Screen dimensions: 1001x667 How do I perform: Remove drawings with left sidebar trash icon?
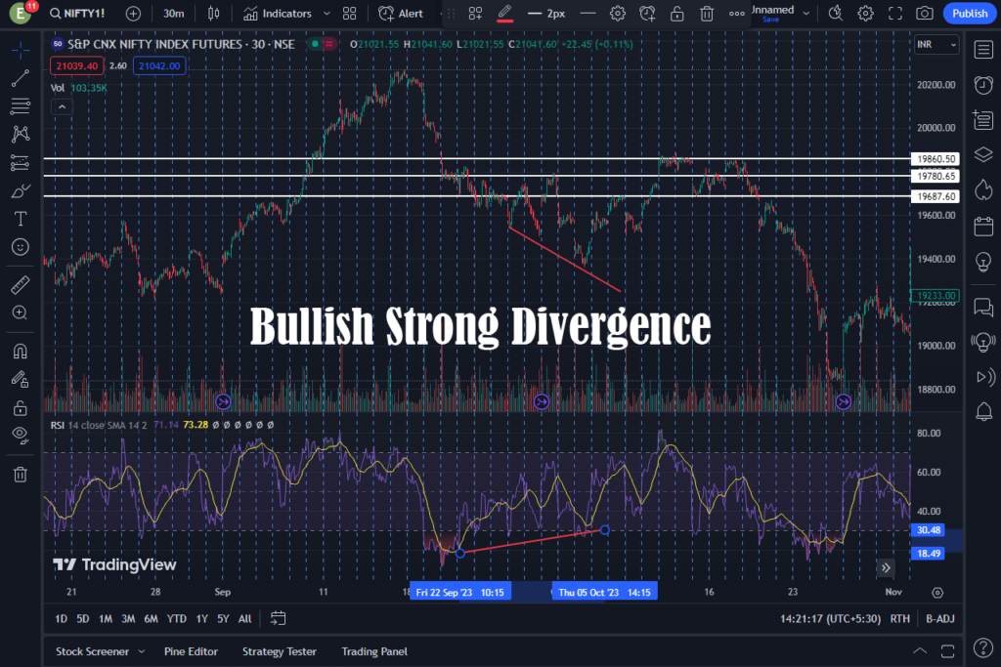21,475
